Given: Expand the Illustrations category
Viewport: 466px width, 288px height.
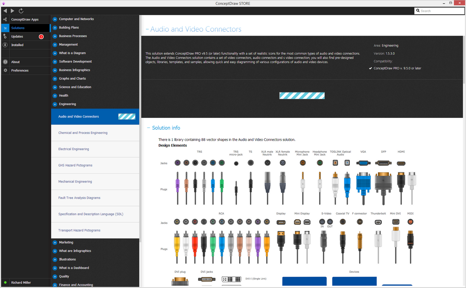Looking at the screenshot, I should (x=55, y=259).
